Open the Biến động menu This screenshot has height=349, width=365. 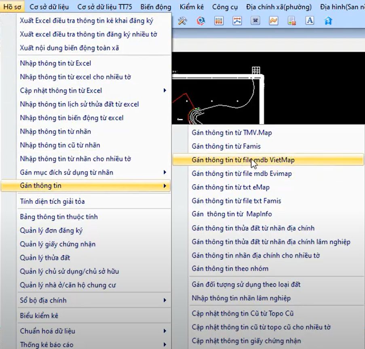click(156, 7)
